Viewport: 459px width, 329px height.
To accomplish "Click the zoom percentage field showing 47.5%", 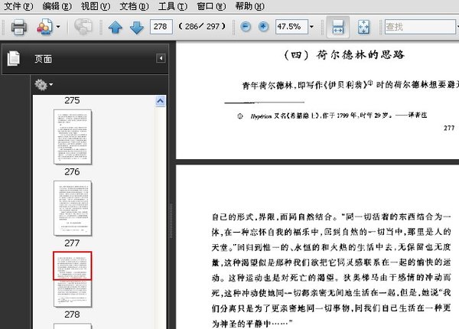I will click(291, 27).
